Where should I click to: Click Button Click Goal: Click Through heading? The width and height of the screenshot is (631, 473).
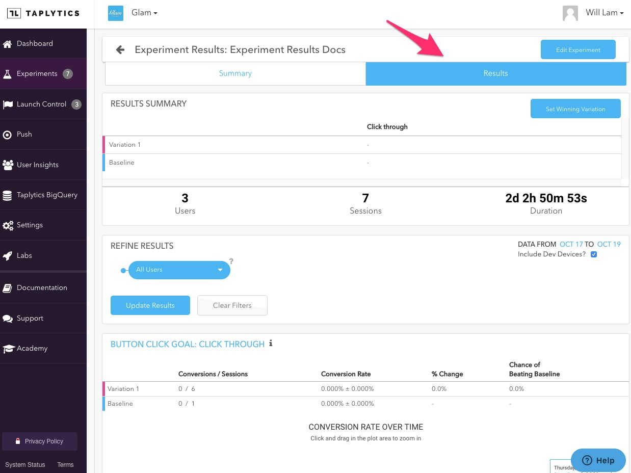(x=188, y=345)
